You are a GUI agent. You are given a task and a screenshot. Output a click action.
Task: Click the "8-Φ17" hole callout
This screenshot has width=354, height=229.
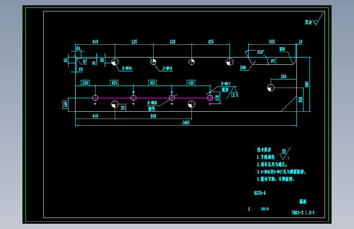point(226,84)
